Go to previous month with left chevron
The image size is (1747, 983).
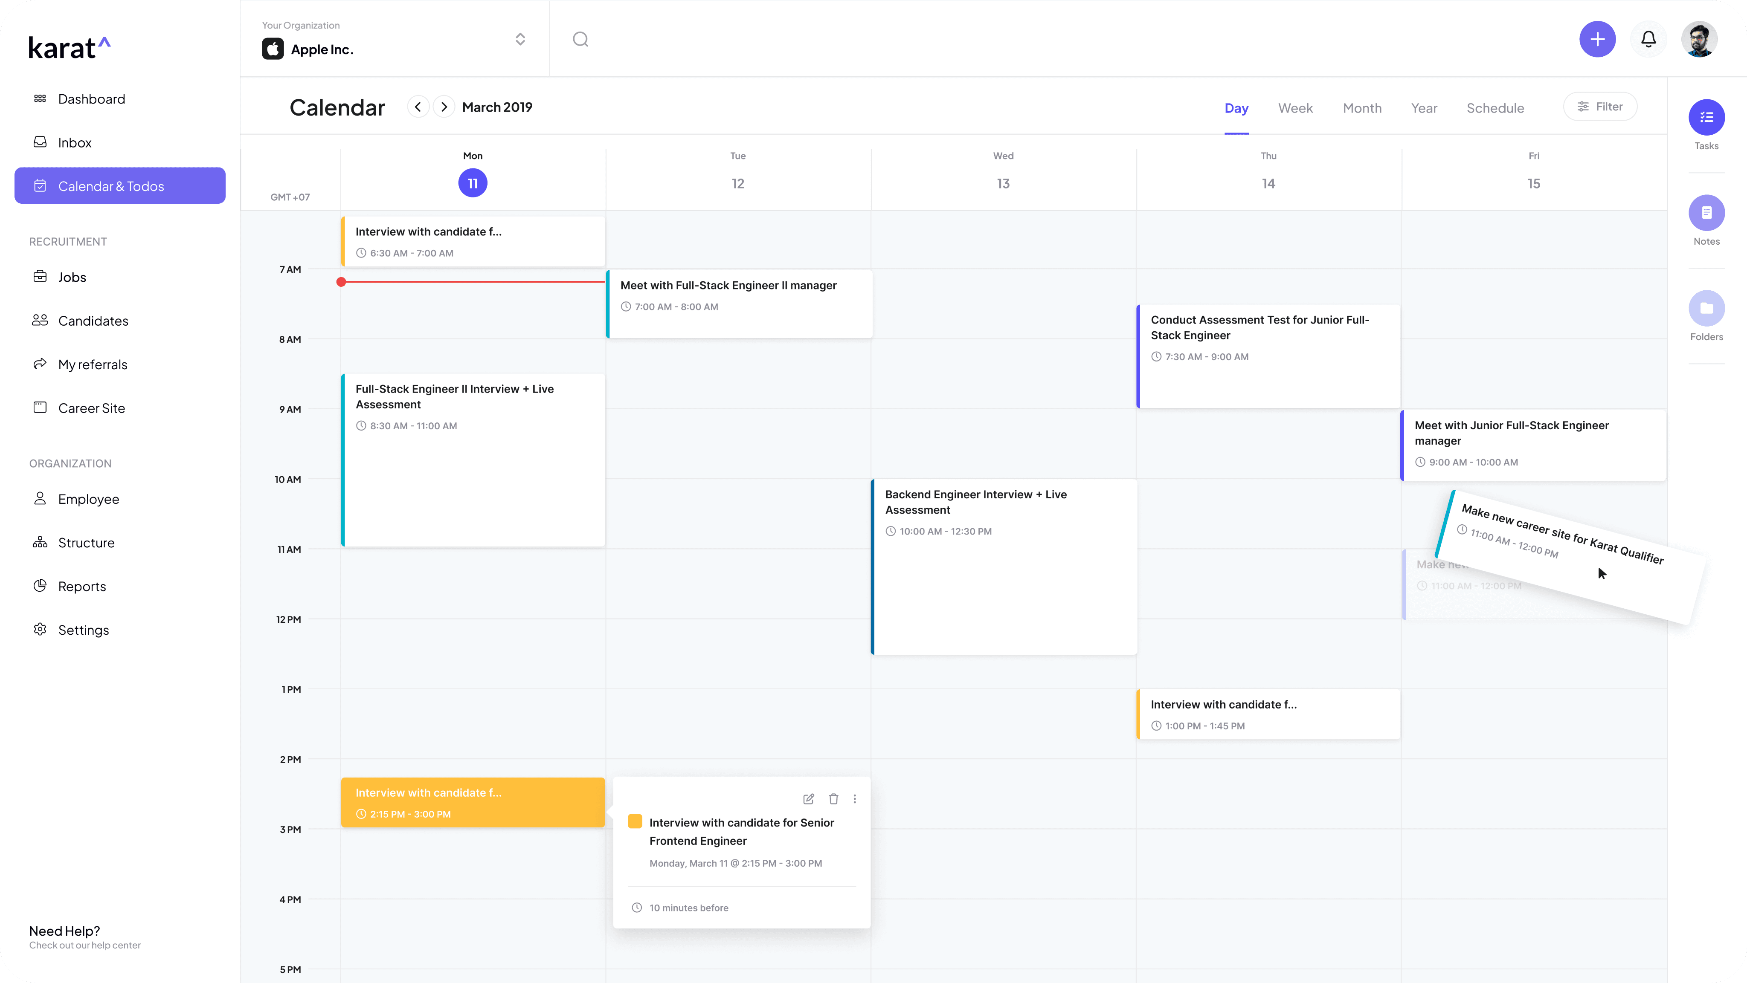click(x=418, y=107)
